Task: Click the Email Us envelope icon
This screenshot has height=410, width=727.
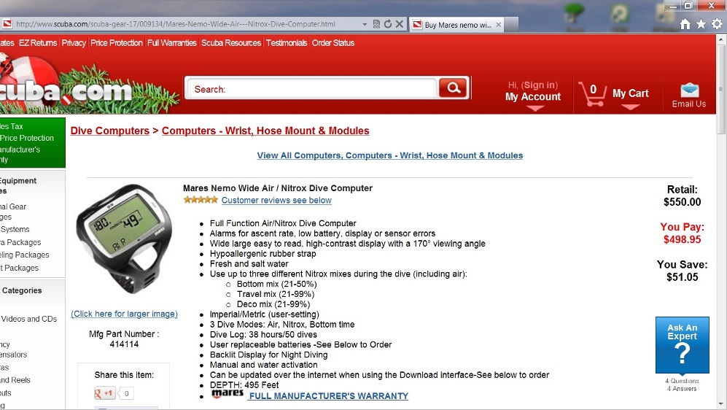Action: tap(689, 90)
